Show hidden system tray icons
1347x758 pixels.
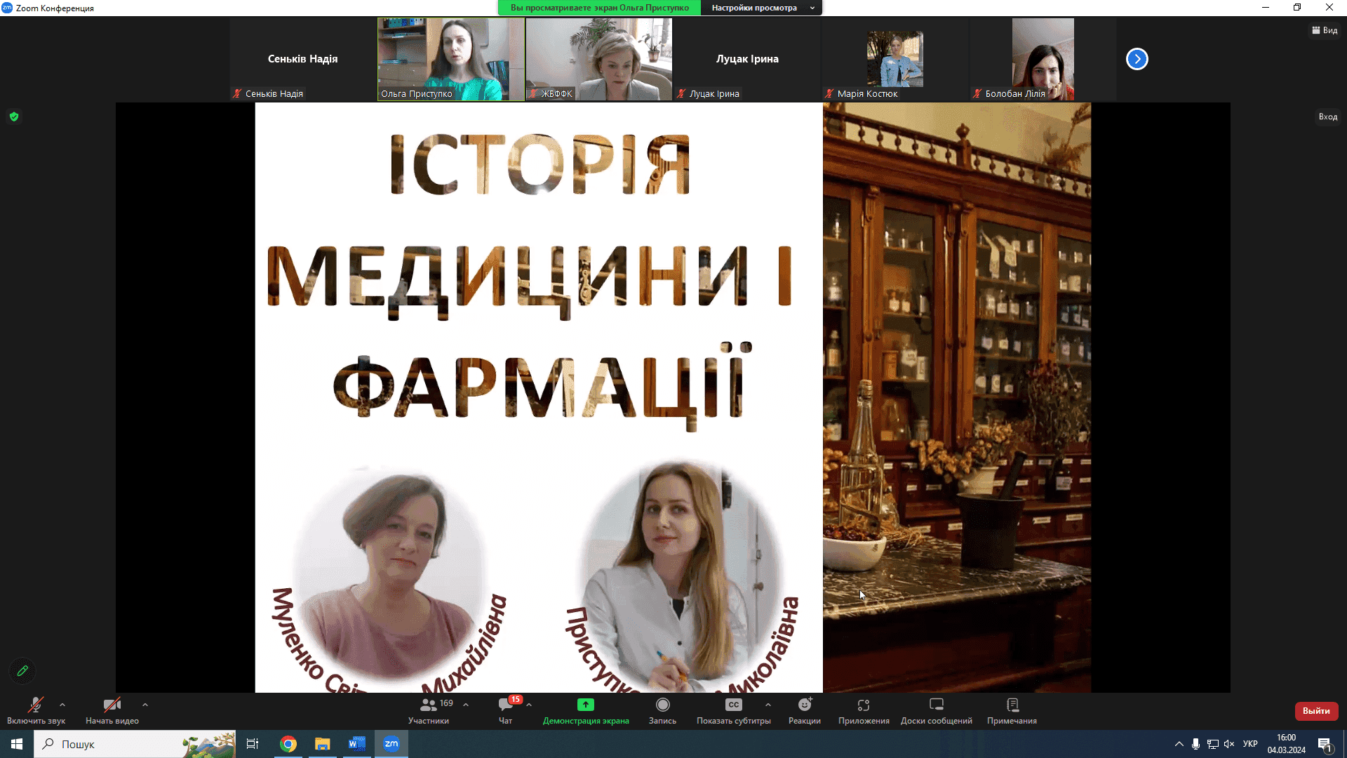click(x=1179, y=744)
